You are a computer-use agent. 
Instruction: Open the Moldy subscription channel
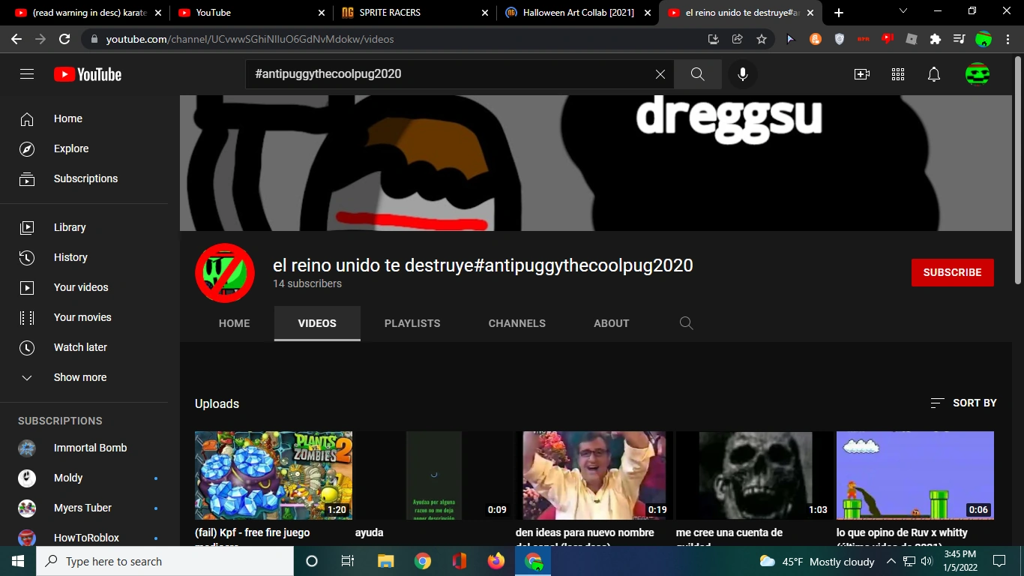point(68,478)
